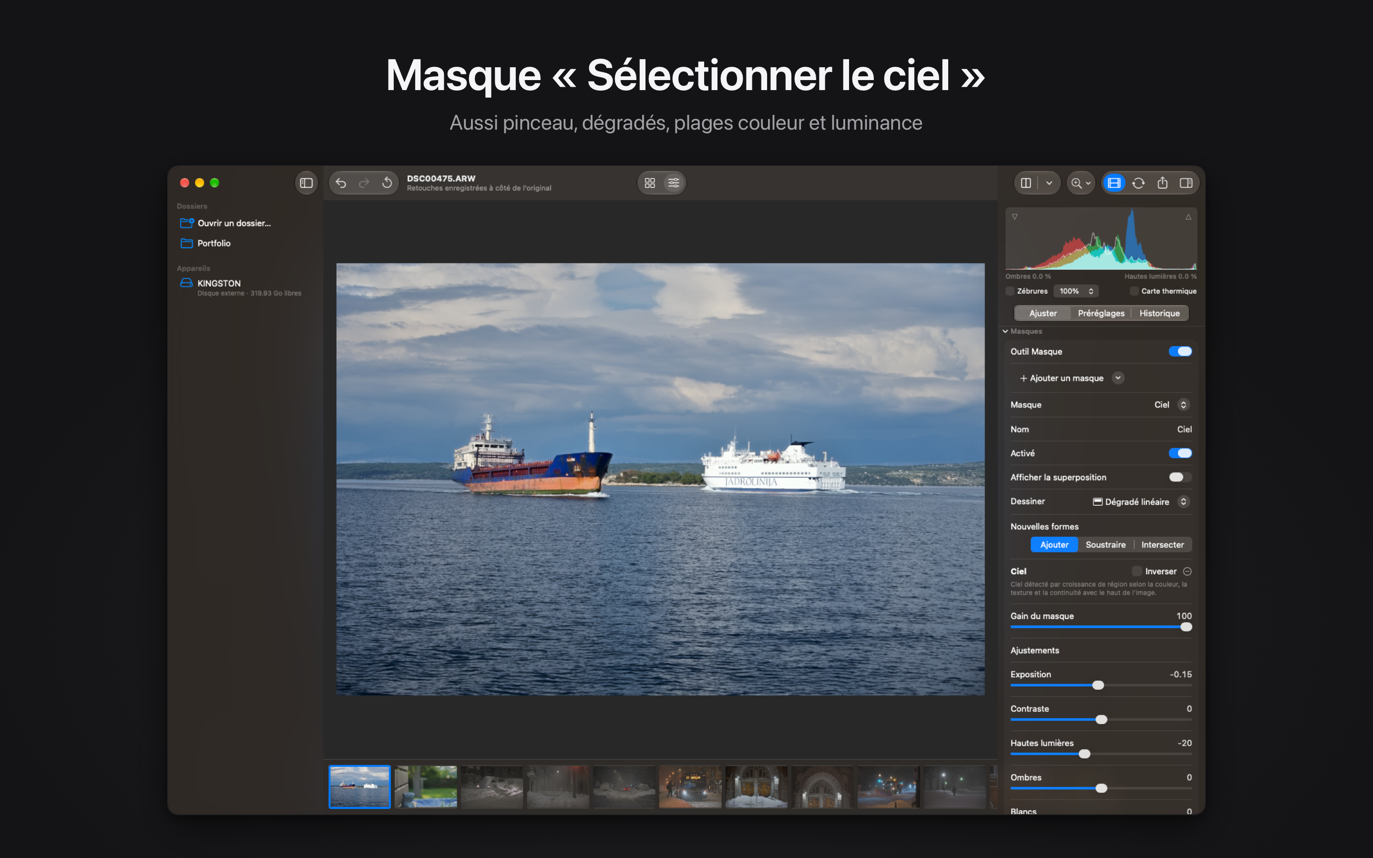Toggle the left sidebar icon

click(x=307, y=183)
